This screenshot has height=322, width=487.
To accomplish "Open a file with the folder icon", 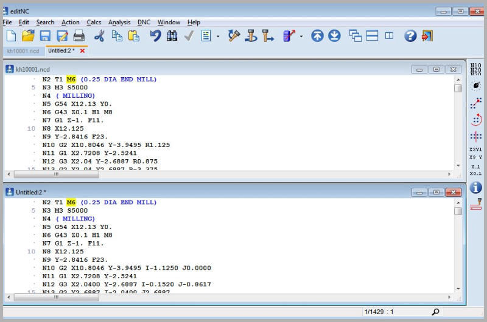I will [28, 36].
